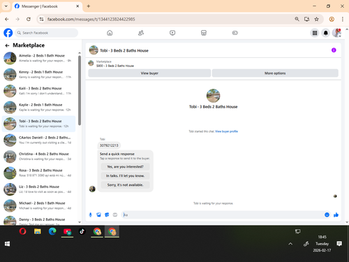349x262 pixels.
Task: Open Rosa 3 Beds 2 Baths House chat
Action: coord(38,173)
